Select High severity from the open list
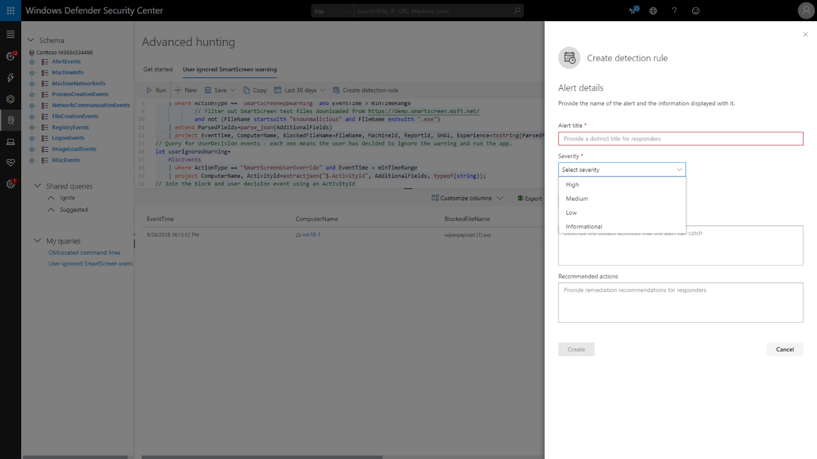 572,184
